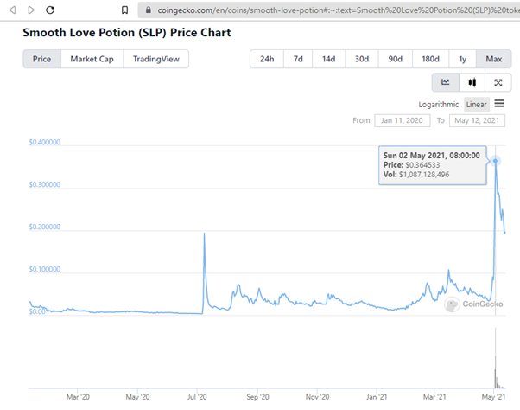The width and height of the screenshot is (520, 410).
Task: Open the chart hamburger export menu
Action: pos(499,104)
